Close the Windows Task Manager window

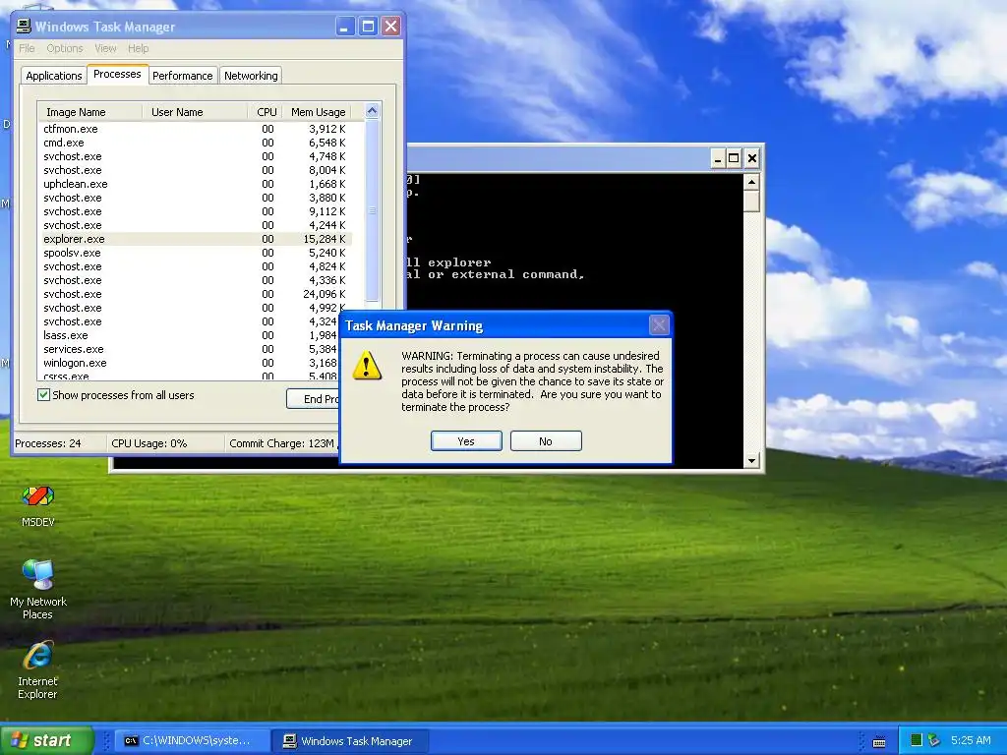(x=390, y=27)
